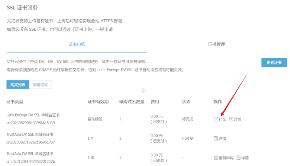The width and height of the screenshot is (290, 166).
Task: Click the 补全 text link
Action: tap(222, 119)
